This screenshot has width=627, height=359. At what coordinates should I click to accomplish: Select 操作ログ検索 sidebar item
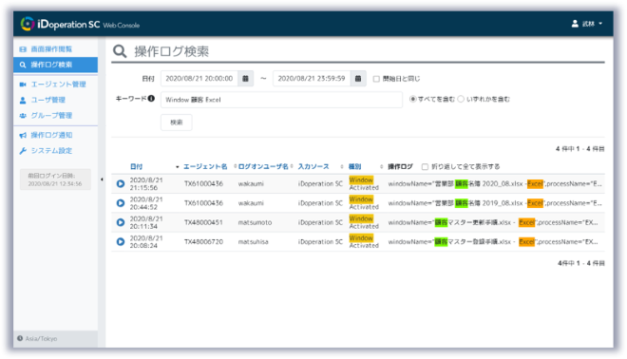coord(55,65)
